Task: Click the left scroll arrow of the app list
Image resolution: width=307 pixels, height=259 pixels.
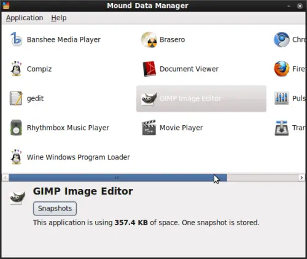Action: (6, 177)
